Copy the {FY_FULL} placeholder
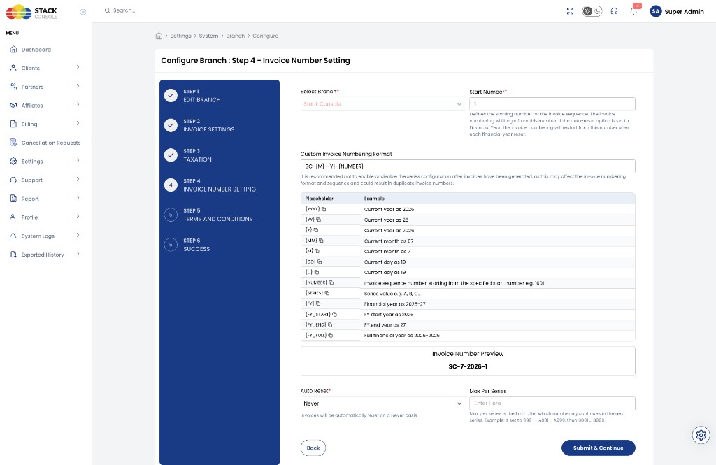Image resolution: width=716 pixels, height=465 pixels. point(330,335)
